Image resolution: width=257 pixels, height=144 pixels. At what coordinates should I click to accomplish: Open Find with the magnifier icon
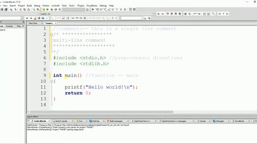[x=34, y=10]
